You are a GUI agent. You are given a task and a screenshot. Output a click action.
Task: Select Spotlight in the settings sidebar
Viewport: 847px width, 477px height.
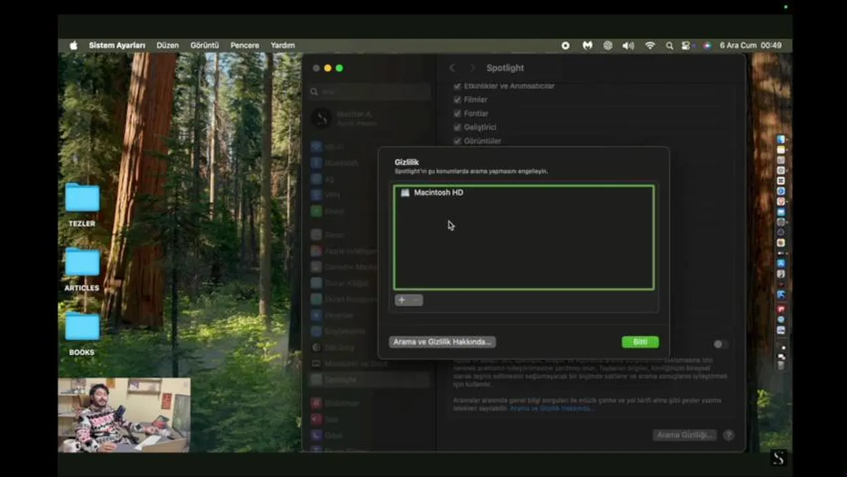[x=370, y=380]
